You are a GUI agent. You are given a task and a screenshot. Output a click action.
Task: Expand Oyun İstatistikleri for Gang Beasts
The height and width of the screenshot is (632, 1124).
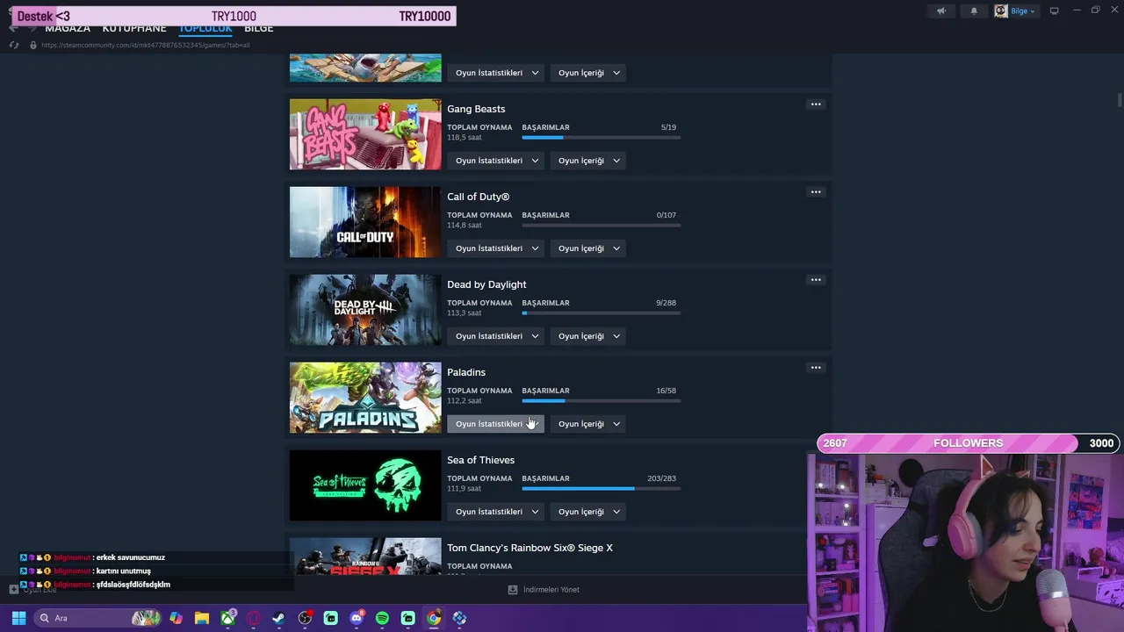click(x=495, y=161)
